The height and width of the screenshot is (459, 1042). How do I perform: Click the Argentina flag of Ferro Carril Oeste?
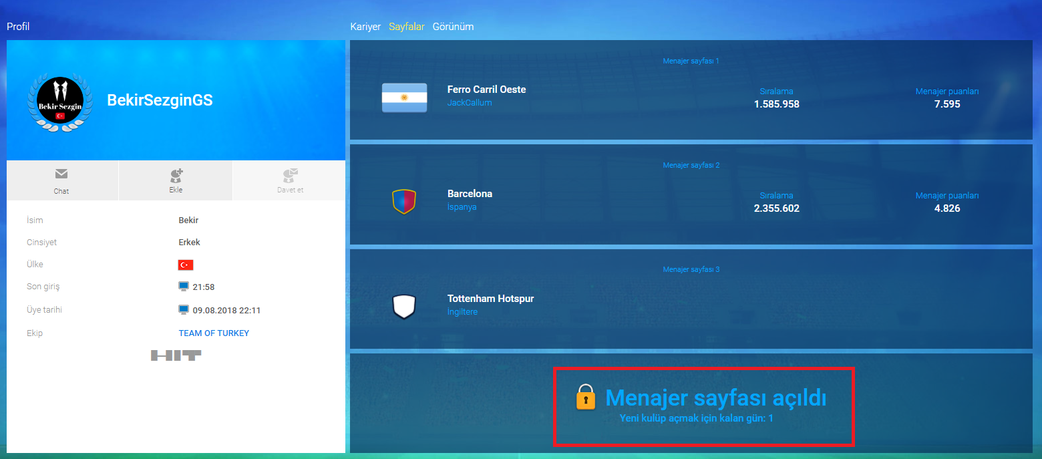pyautogui.click(x=404, y=98)
